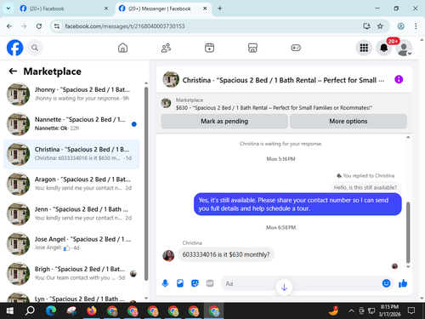The image size is (425, 319).
Task: Send a thumbs-up like
Action: 403,283
